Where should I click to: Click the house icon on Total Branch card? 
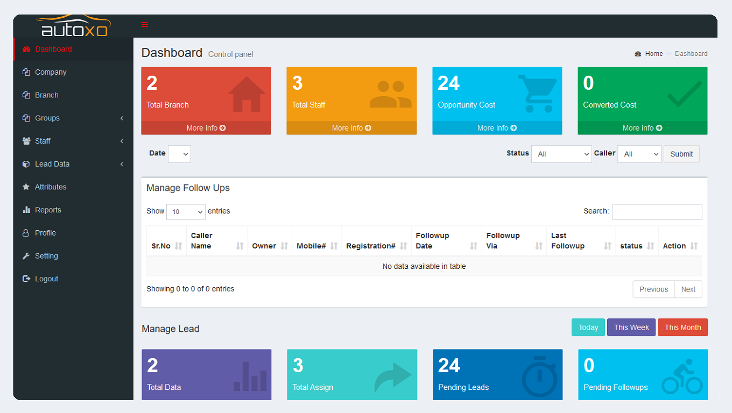coord(247,94)
